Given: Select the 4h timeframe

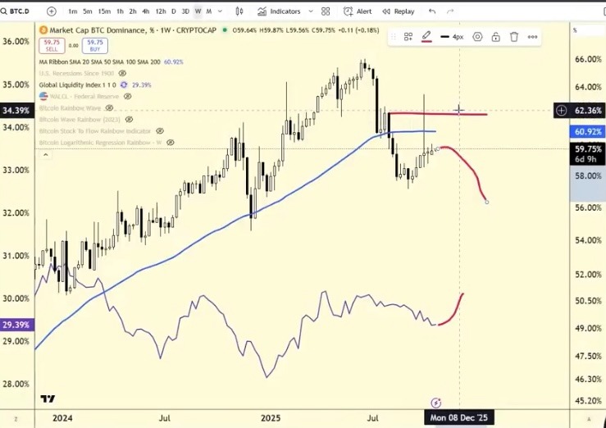Looking at the screenshot, I should coord(146,11).
